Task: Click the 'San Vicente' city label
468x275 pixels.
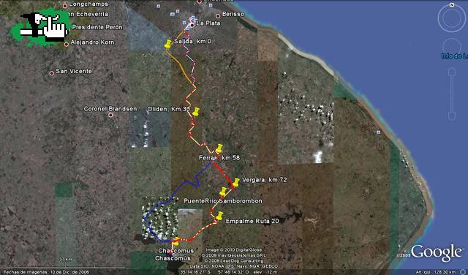Action: pyautogui.click(x=74, y=71)
